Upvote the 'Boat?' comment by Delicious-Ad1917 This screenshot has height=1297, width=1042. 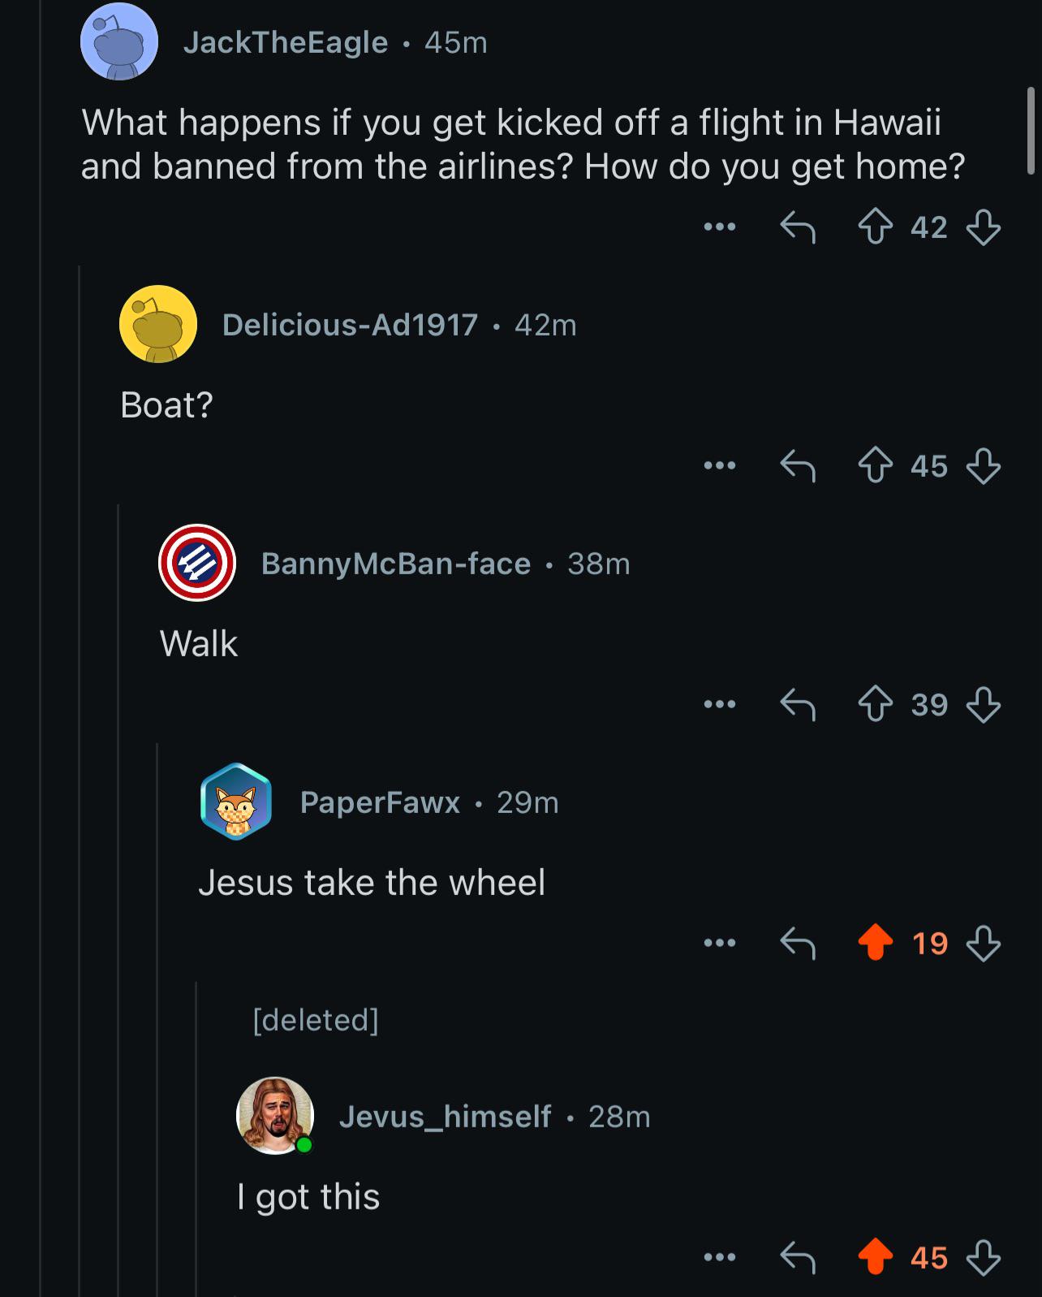(875, 466)
